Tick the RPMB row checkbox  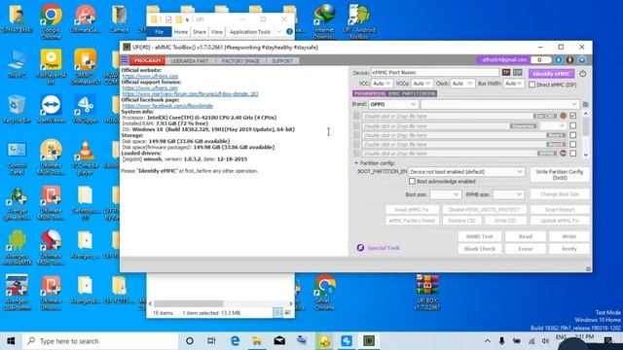click(573, 154)
